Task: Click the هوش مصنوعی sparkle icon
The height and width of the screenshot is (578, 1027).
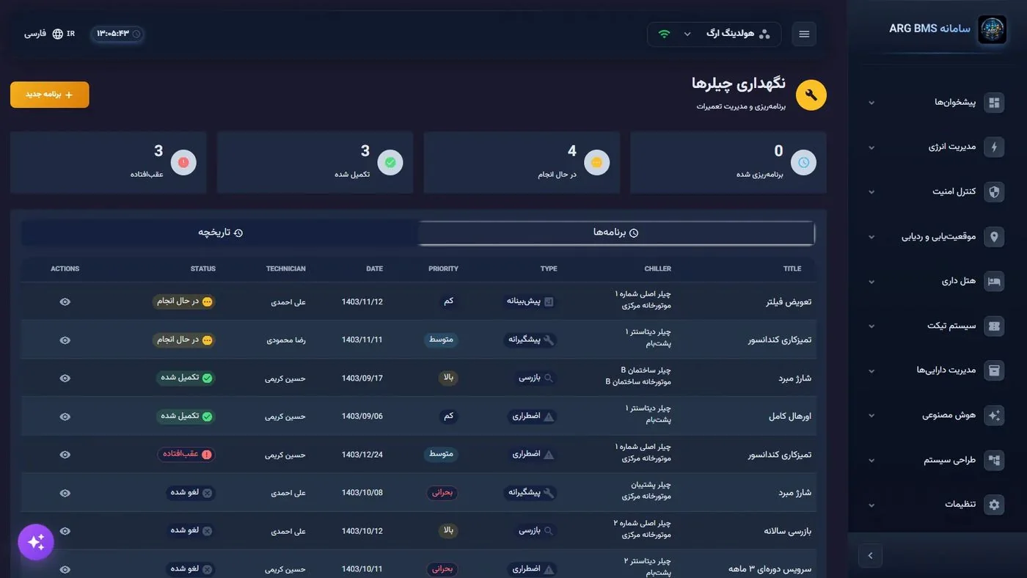Action: [994, 415]
